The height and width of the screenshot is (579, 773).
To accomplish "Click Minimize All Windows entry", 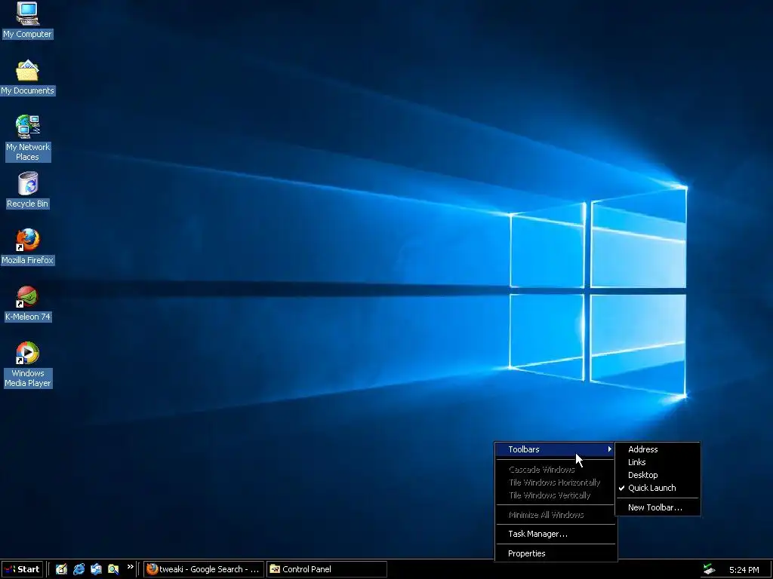I will click(x=556, y=514).
